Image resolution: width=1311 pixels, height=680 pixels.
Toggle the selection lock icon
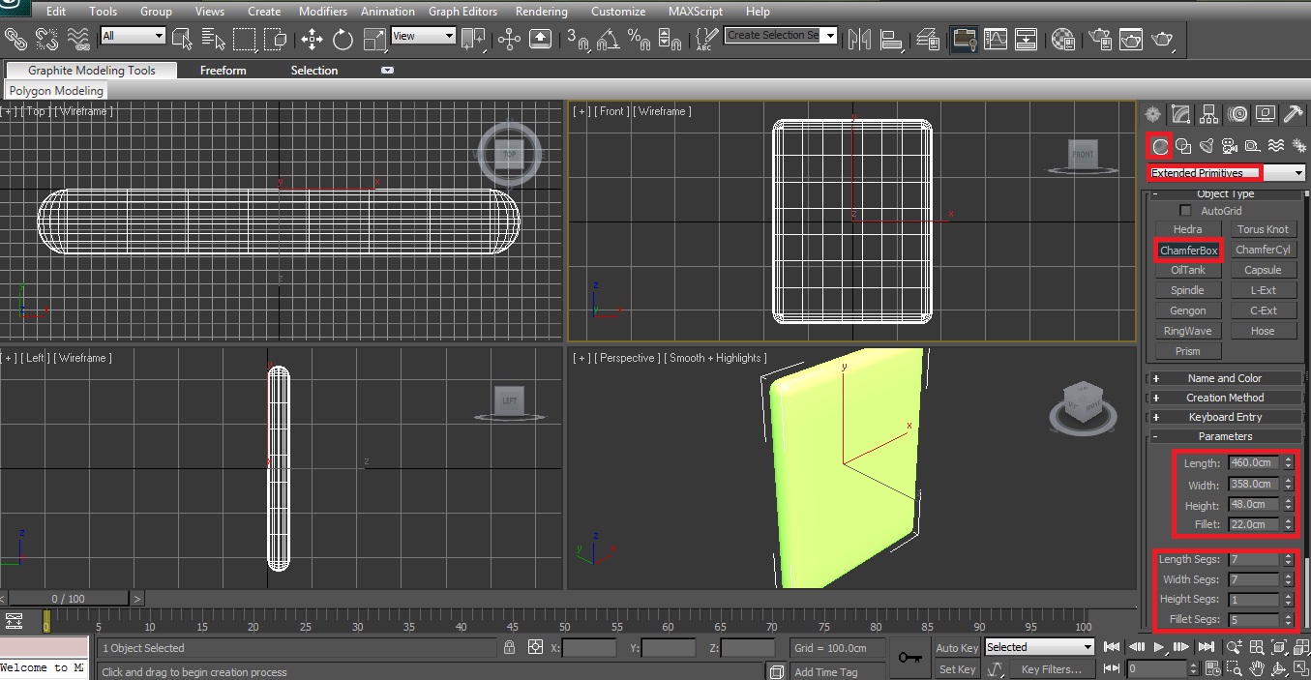(510, 647)
